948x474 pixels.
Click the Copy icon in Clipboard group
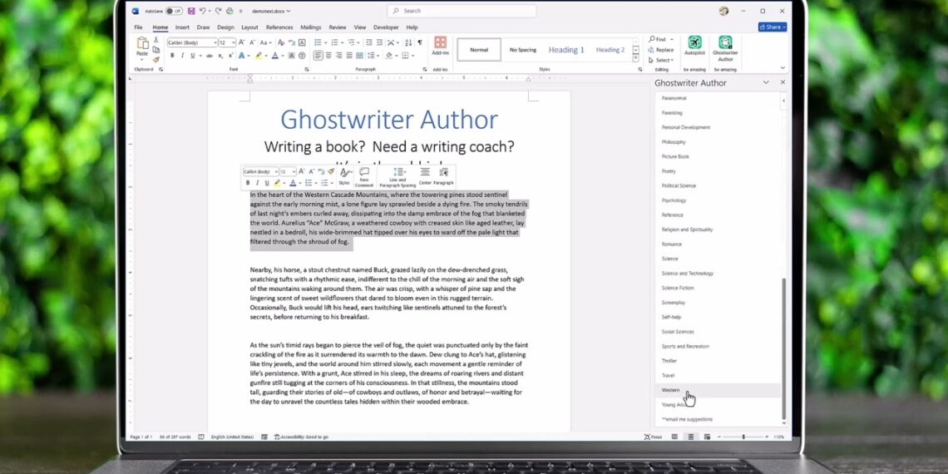pos(156,50)
